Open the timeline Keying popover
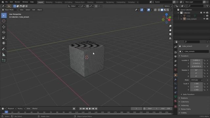This screenshot has height=118, width=210. pyautogui.click(x=21, y=108)
